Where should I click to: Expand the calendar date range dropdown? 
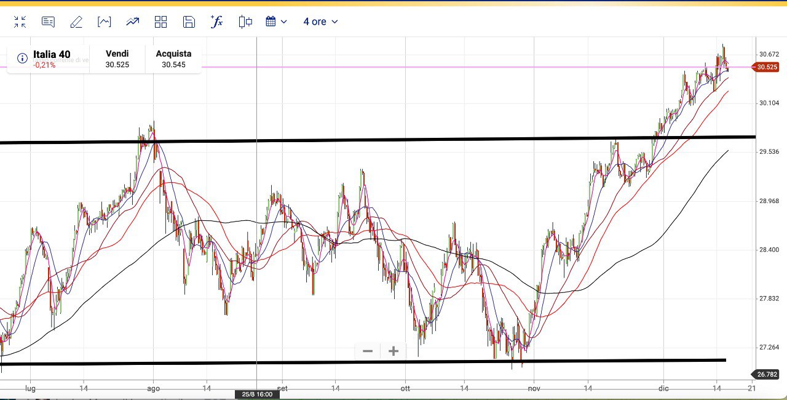click(x=276, y=22)
